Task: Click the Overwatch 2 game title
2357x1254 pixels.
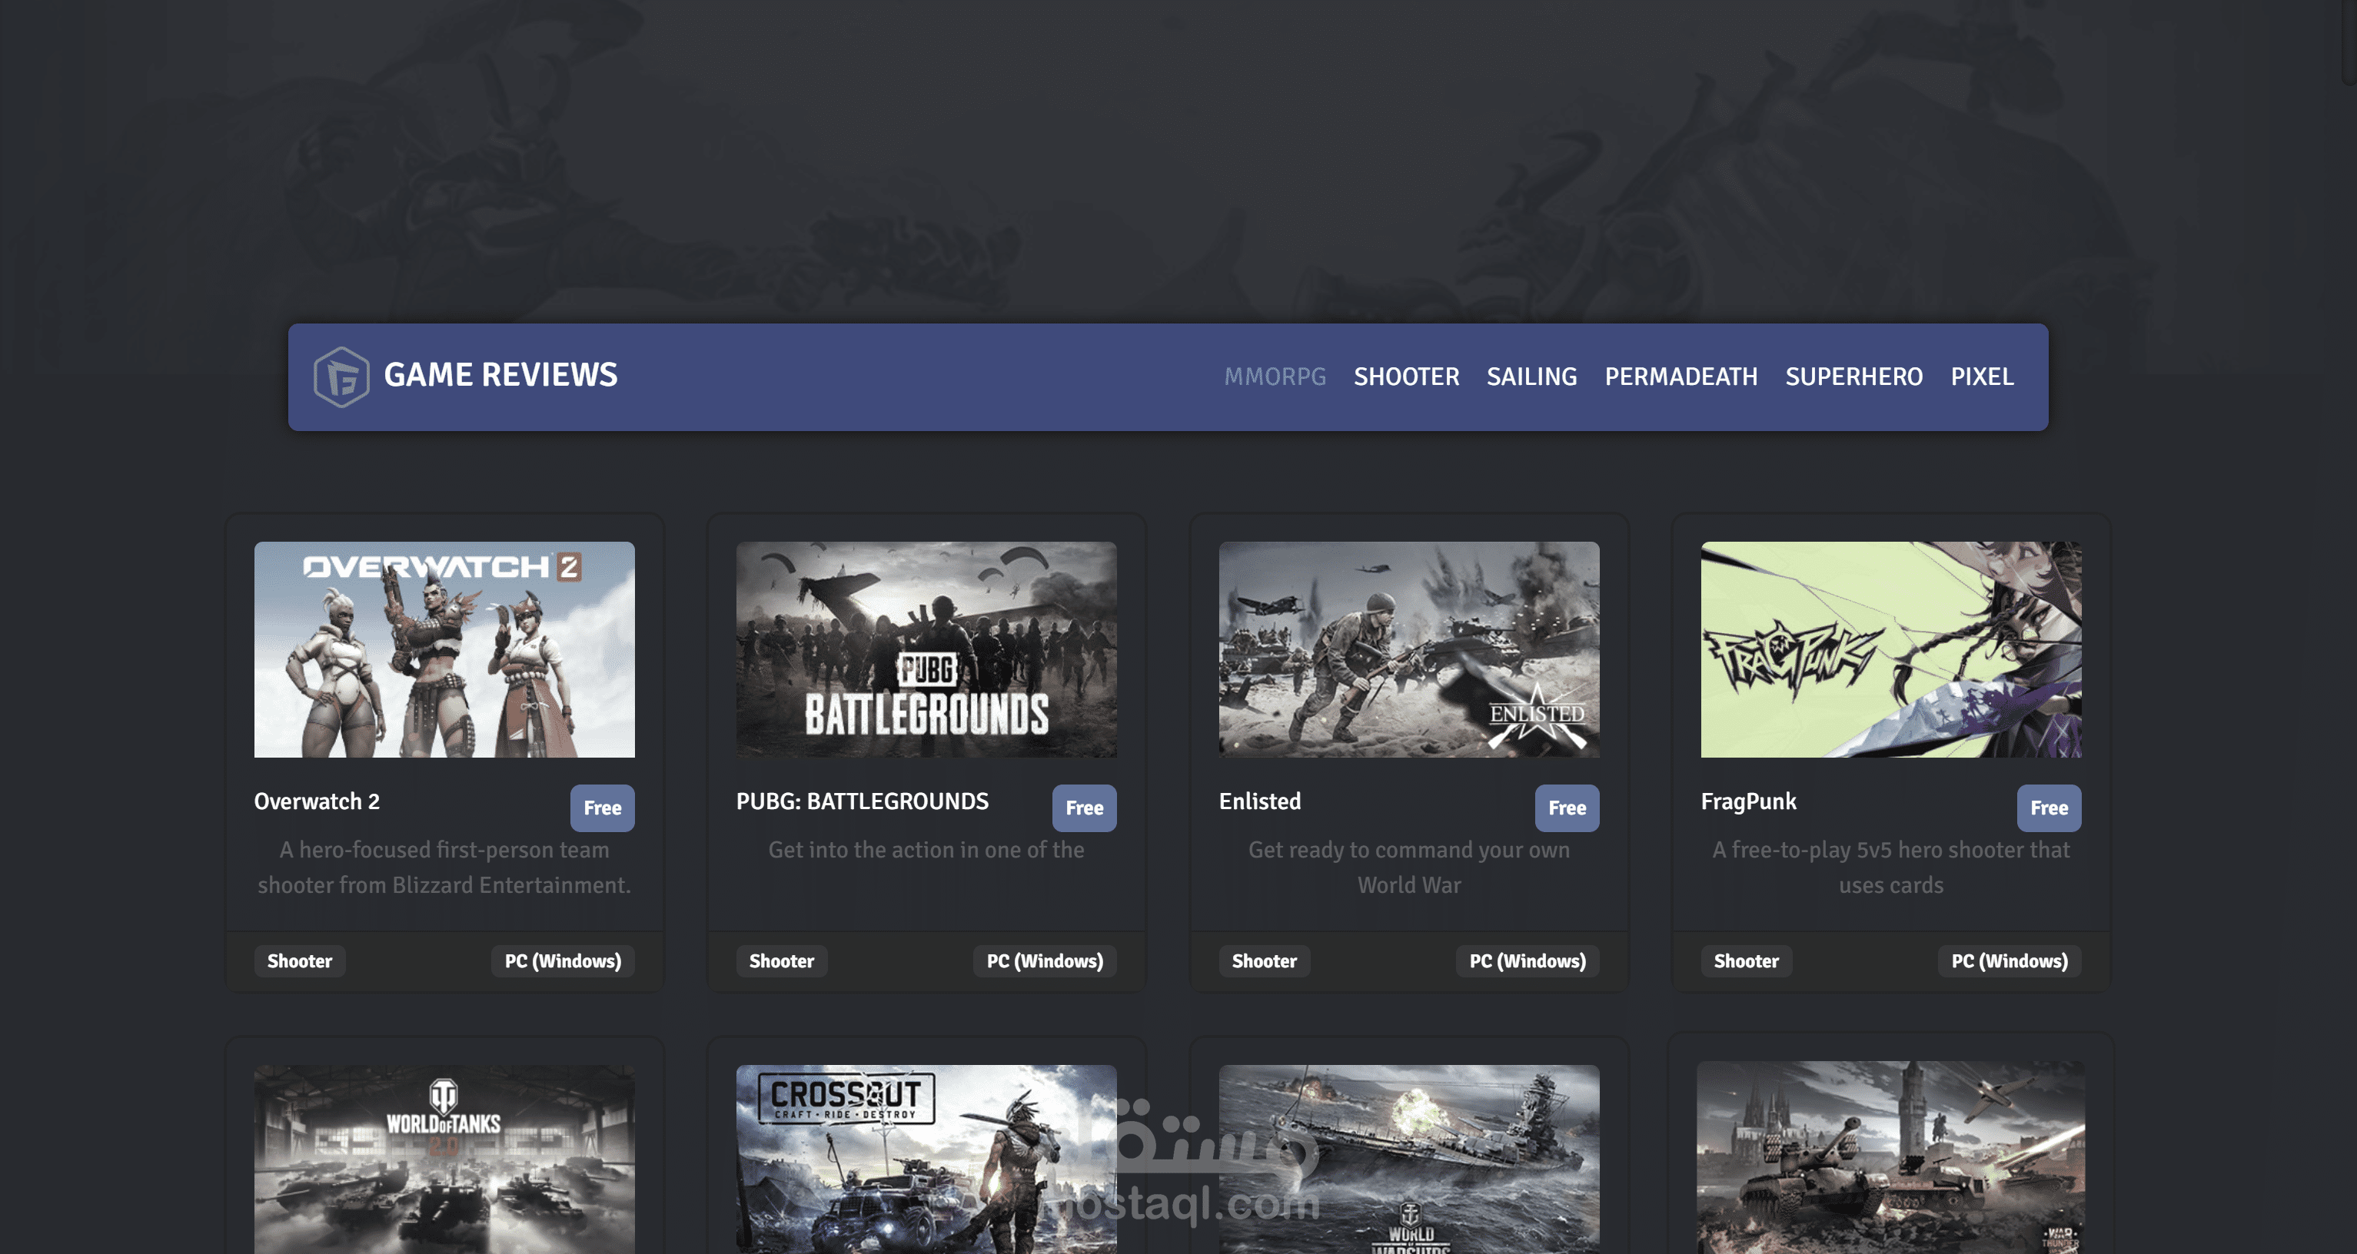Action: click(x=317, y=801)
